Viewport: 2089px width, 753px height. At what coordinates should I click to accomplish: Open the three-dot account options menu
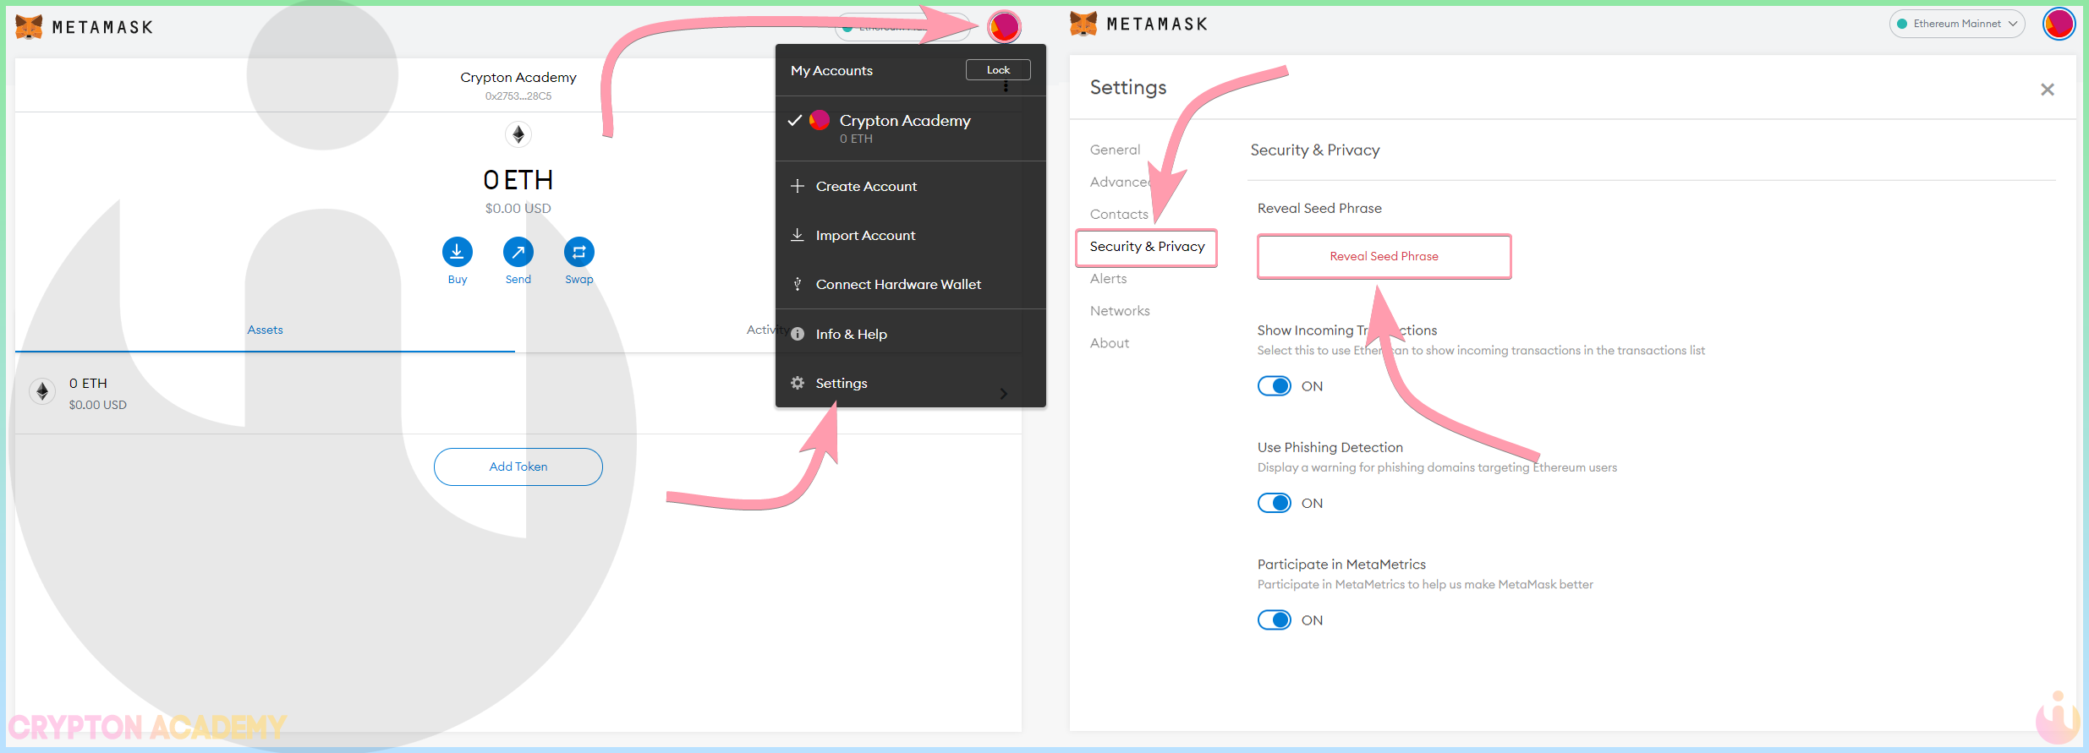click(1006, 87)
